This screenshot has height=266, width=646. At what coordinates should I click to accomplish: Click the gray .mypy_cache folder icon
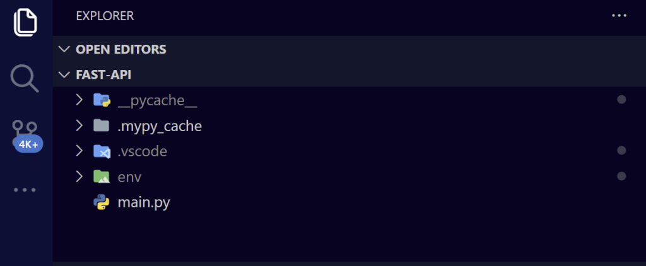click(x=101, y=125)
